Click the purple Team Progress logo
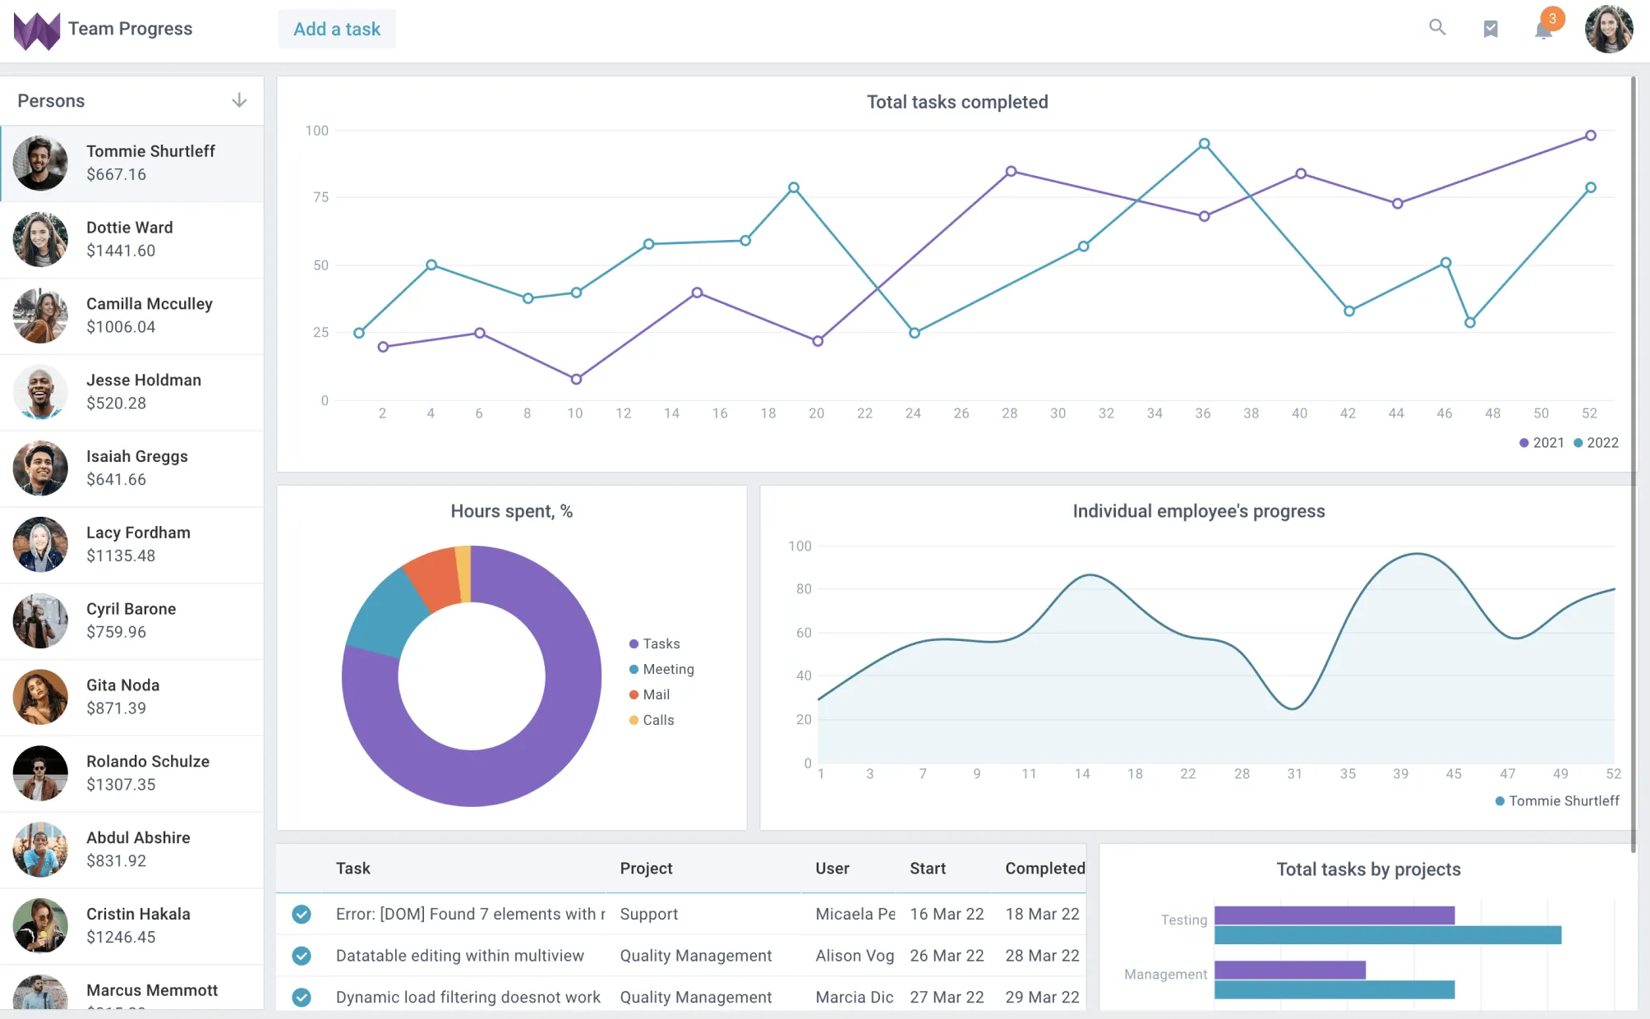Screen dimensions: 1650x1019 pos(36,30)
